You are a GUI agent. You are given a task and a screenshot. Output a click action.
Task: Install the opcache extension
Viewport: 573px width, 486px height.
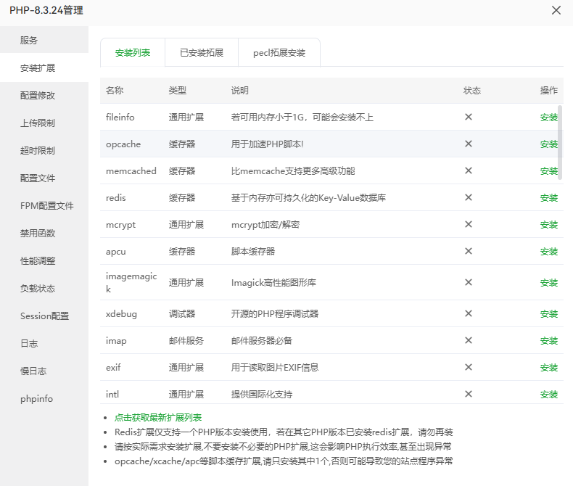pyautogui.click(x=549, y=144)
